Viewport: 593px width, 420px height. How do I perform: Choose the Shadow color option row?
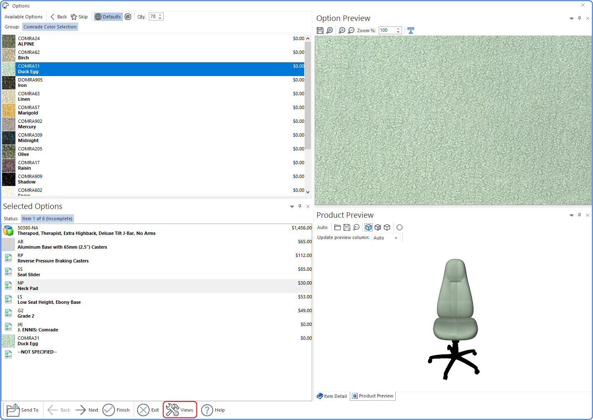tap(153, 179)
